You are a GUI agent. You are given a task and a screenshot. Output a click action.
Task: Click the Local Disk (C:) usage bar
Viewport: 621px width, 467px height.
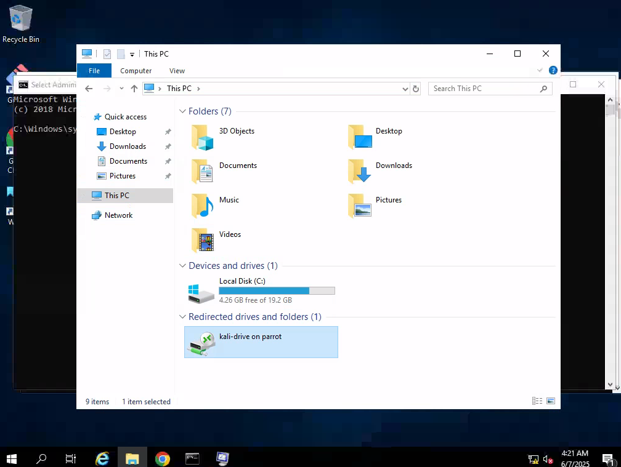(x=277, y=290)
